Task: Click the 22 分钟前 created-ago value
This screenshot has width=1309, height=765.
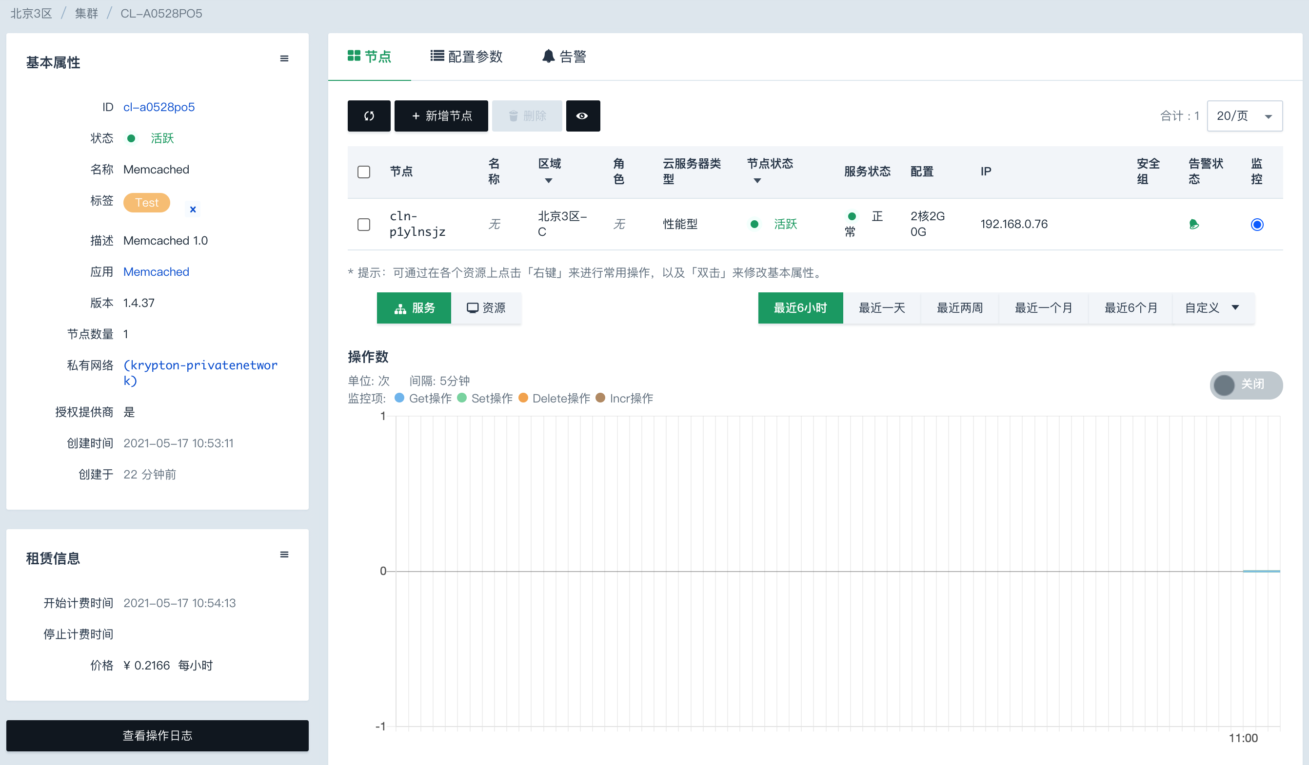Action: (x=150, y=475)
